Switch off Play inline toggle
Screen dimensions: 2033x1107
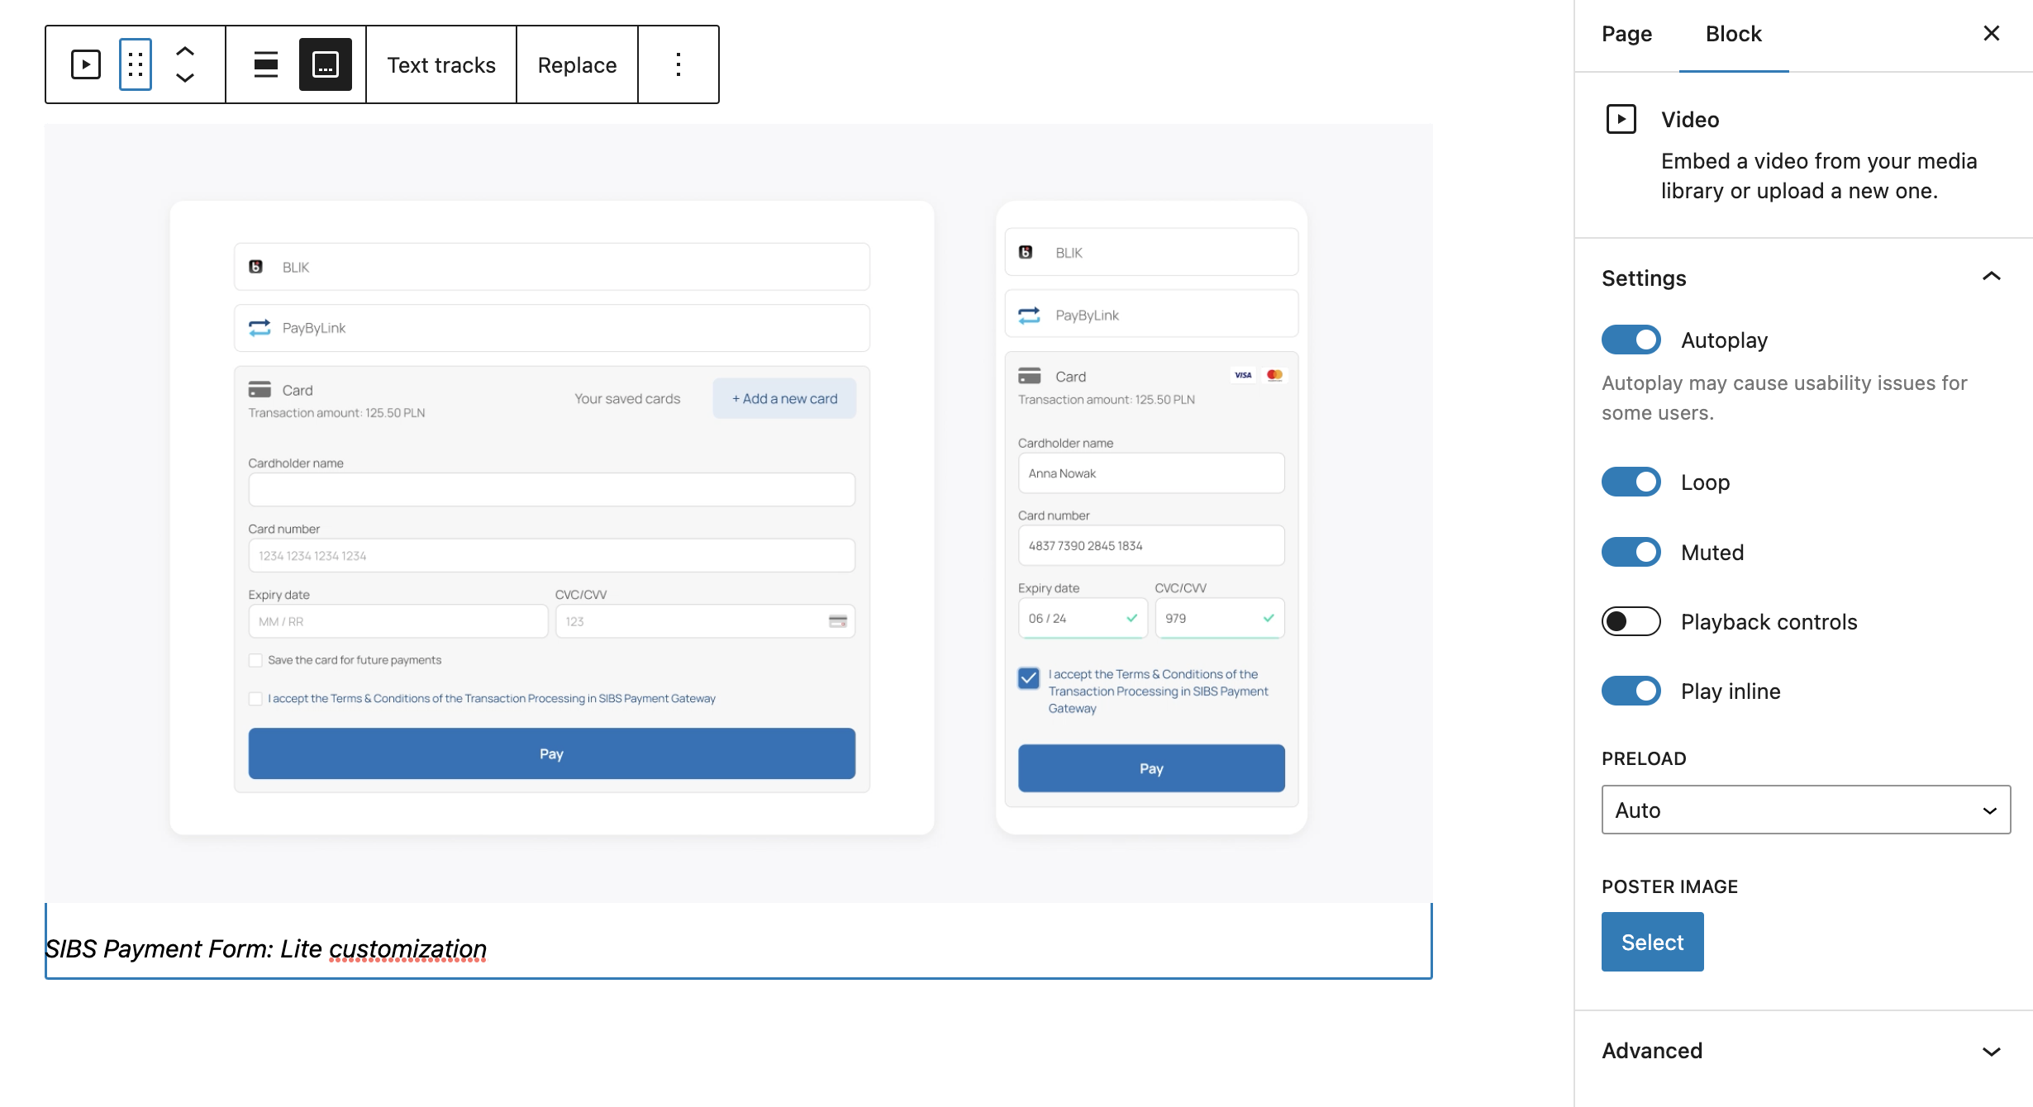(x=1631, y=691)
